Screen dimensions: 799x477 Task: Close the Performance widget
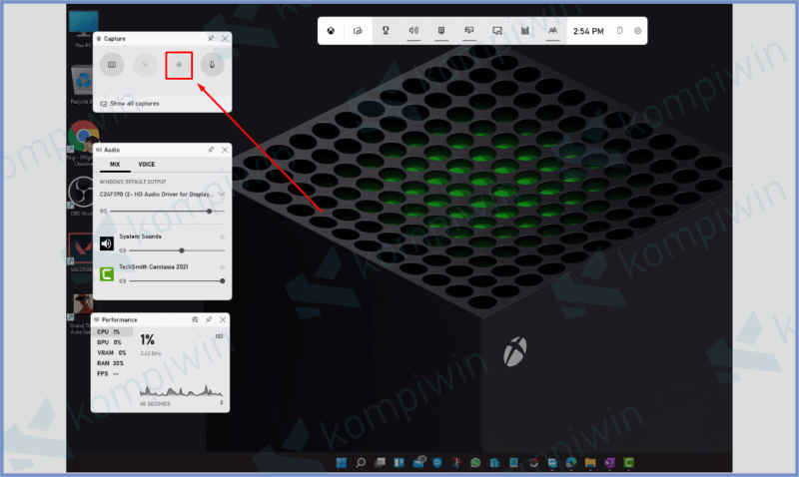pos(223,319)
